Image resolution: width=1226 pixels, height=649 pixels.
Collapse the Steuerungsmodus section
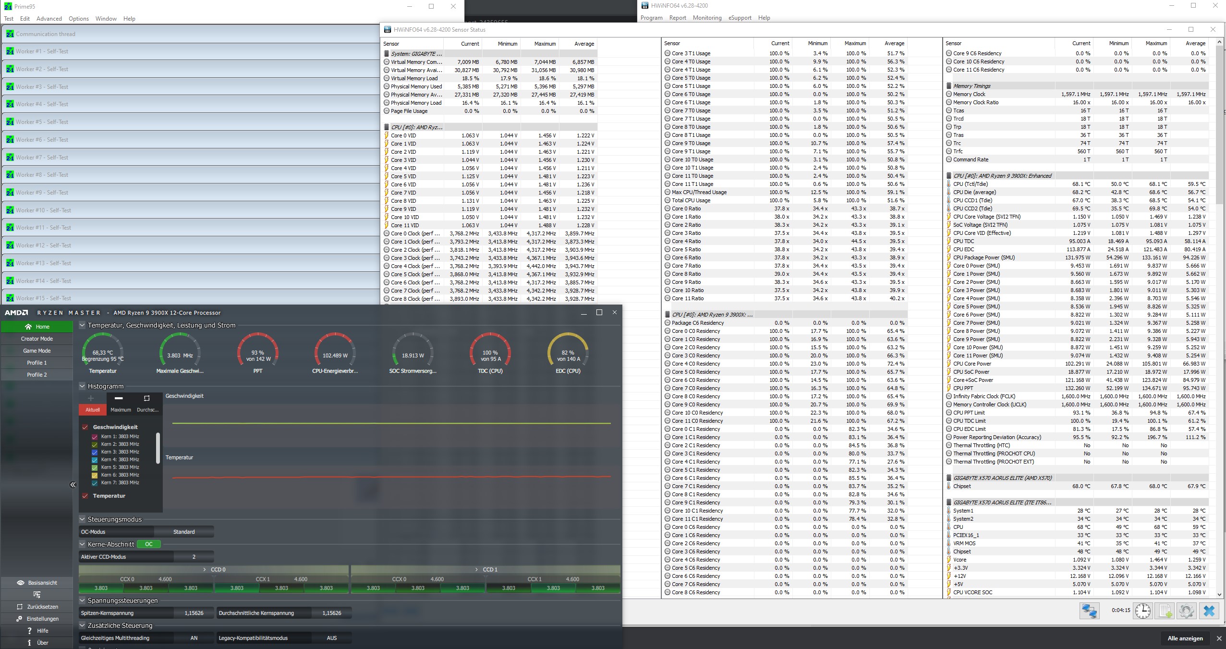click(x=82, y=519)
